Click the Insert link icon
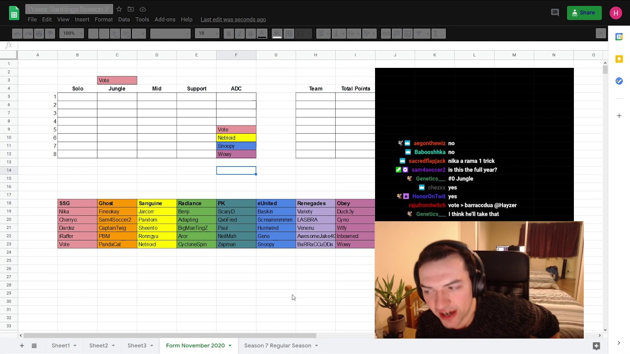Viewport: 630px width, 354px height. (x=385, y=33)
